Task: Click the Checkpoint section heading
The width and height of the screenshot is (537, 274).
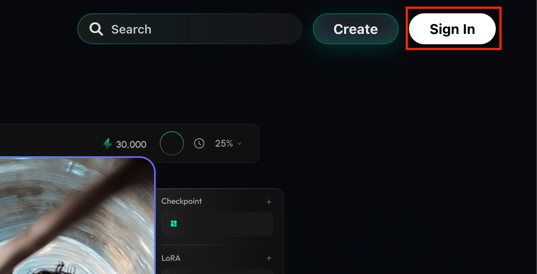Action: click(182, 201)
